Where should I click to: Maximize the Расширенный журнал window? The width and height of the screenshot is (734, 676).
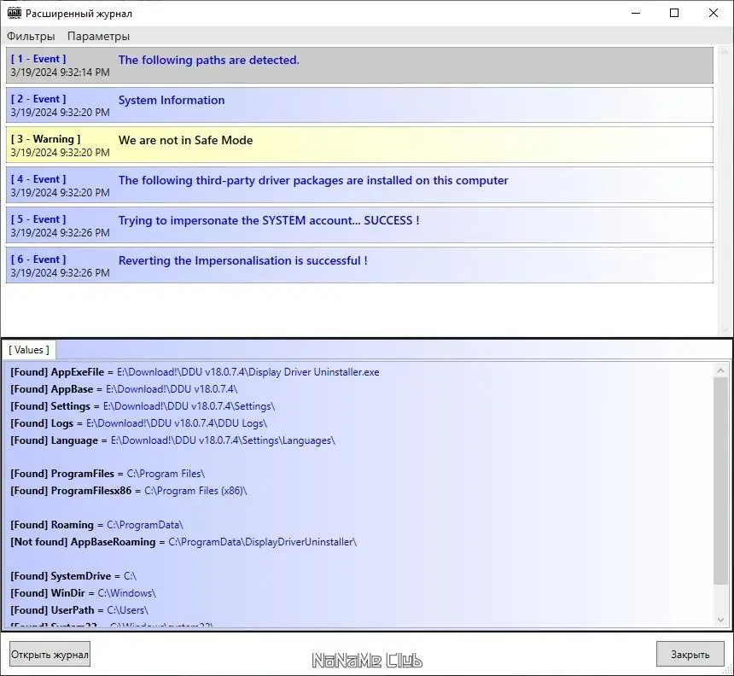[x=674, y=13]
